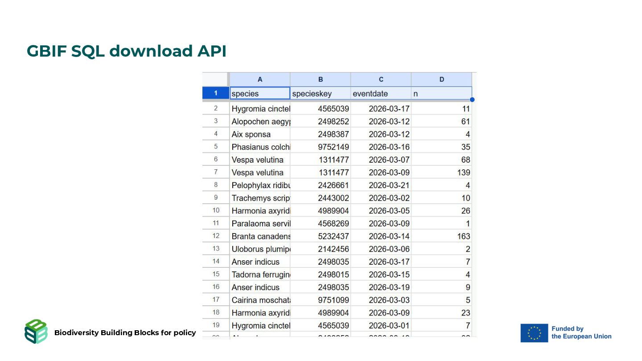Image resolution: width=642 pixels, height=361 pixels.
Task: Click the 'Branta canadens' species cell
Action: (x=260, y=236)
